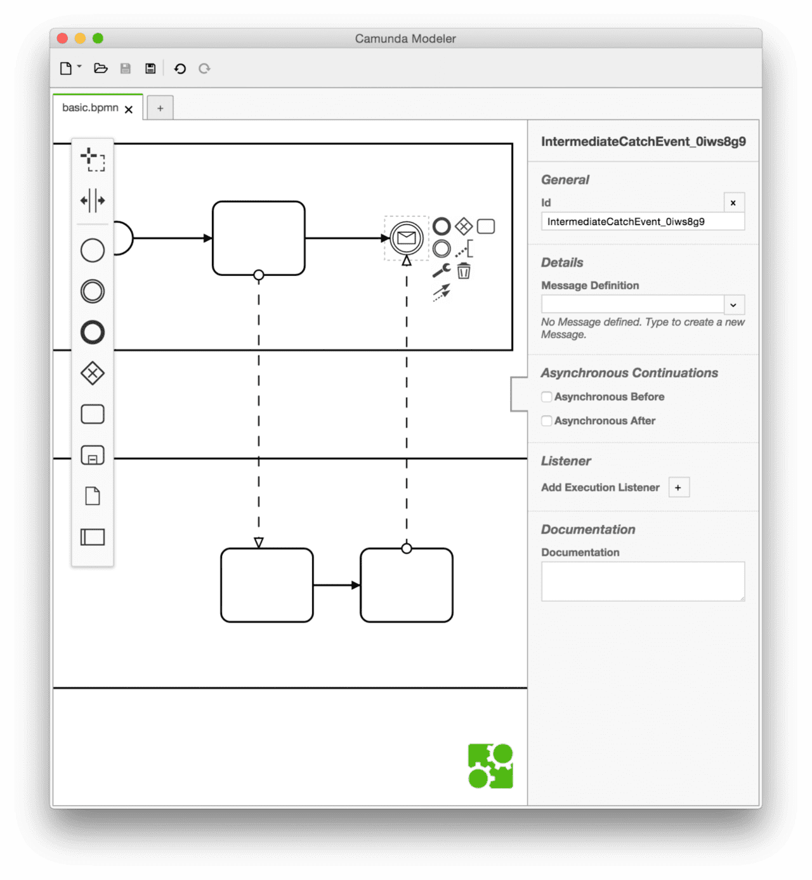Append text annotation from context pad
Viewport: 812px width, 880px height.
tap(464, 249)
